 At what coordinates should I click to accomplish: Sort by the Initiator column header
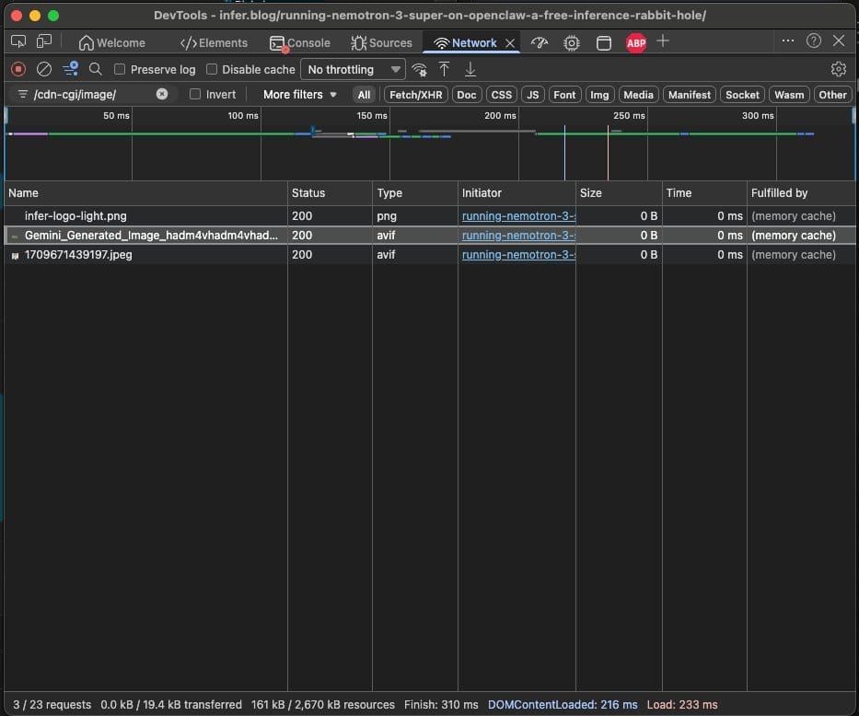click(517, 192)
